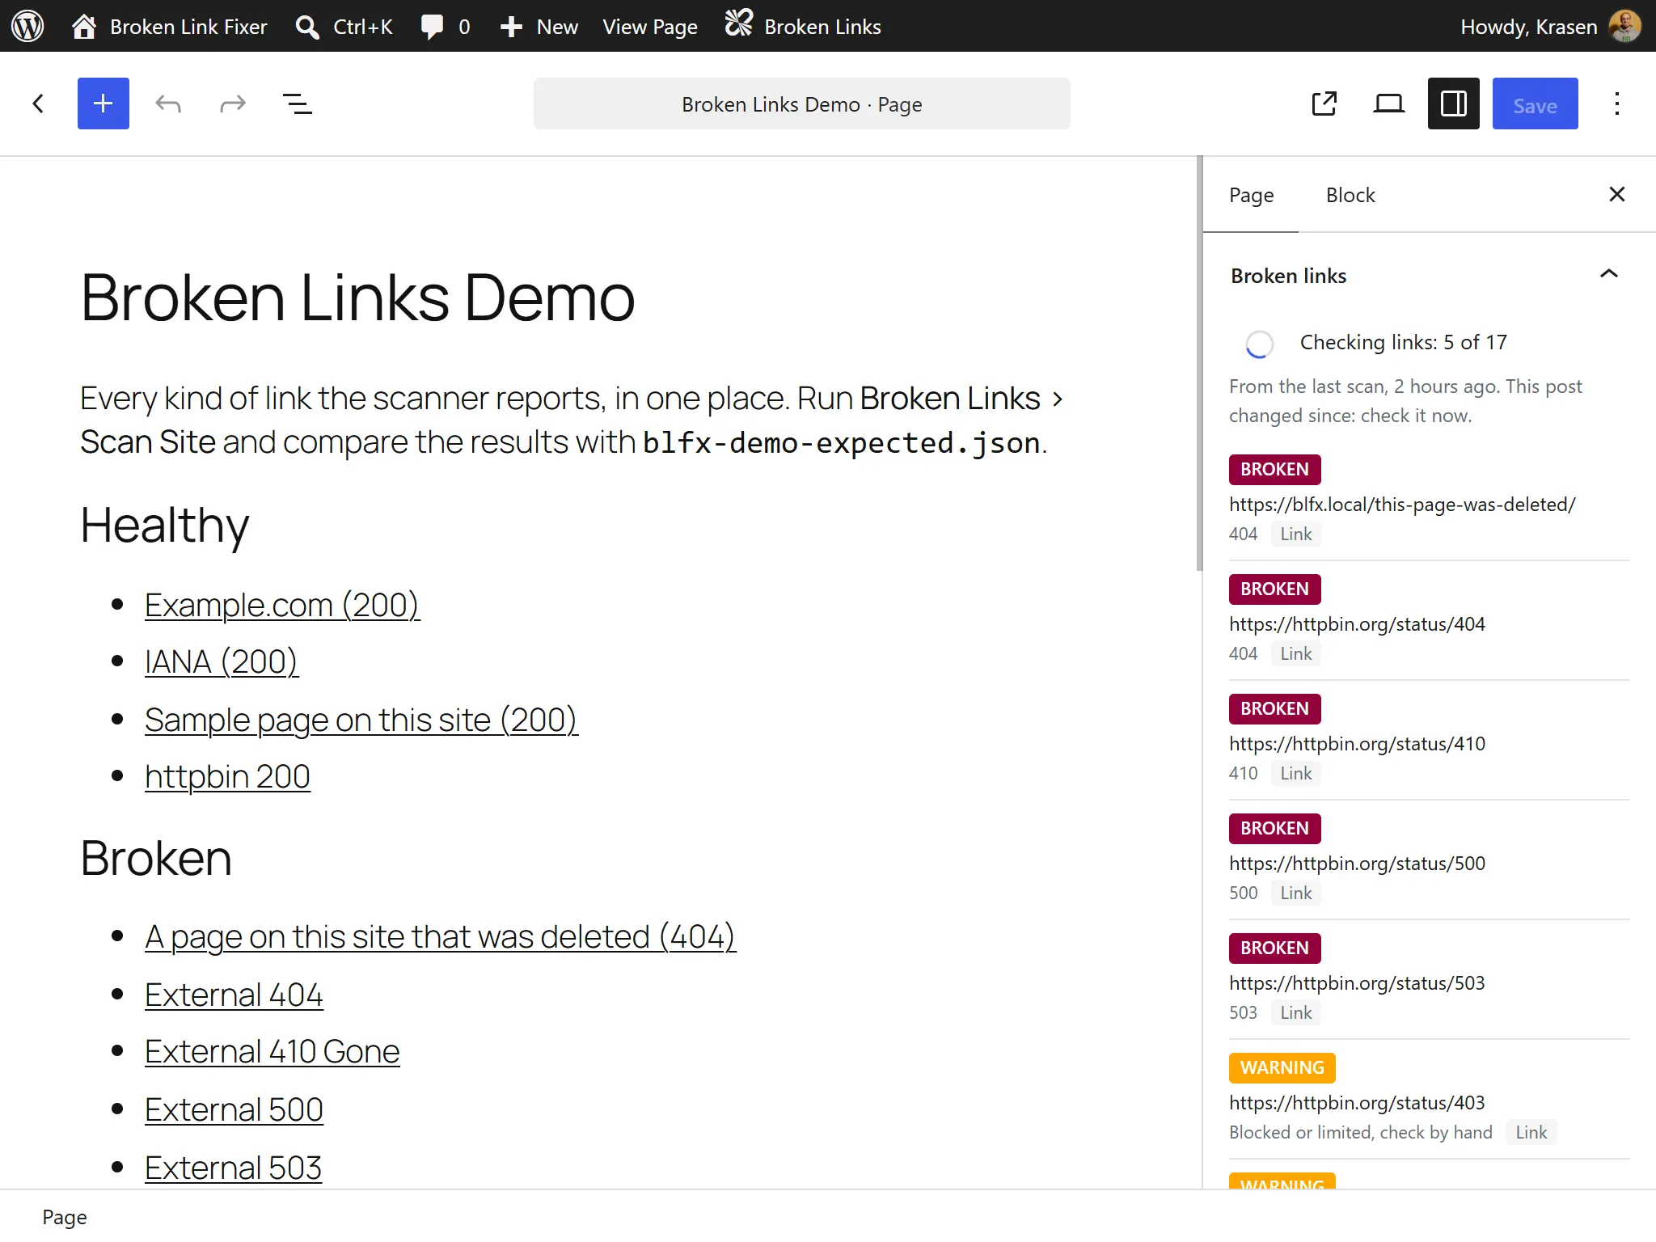Open command palette Broken Links Demo · Page
The height and width of the screenshot is (1242, 1656).
click(x=802, y=103)
